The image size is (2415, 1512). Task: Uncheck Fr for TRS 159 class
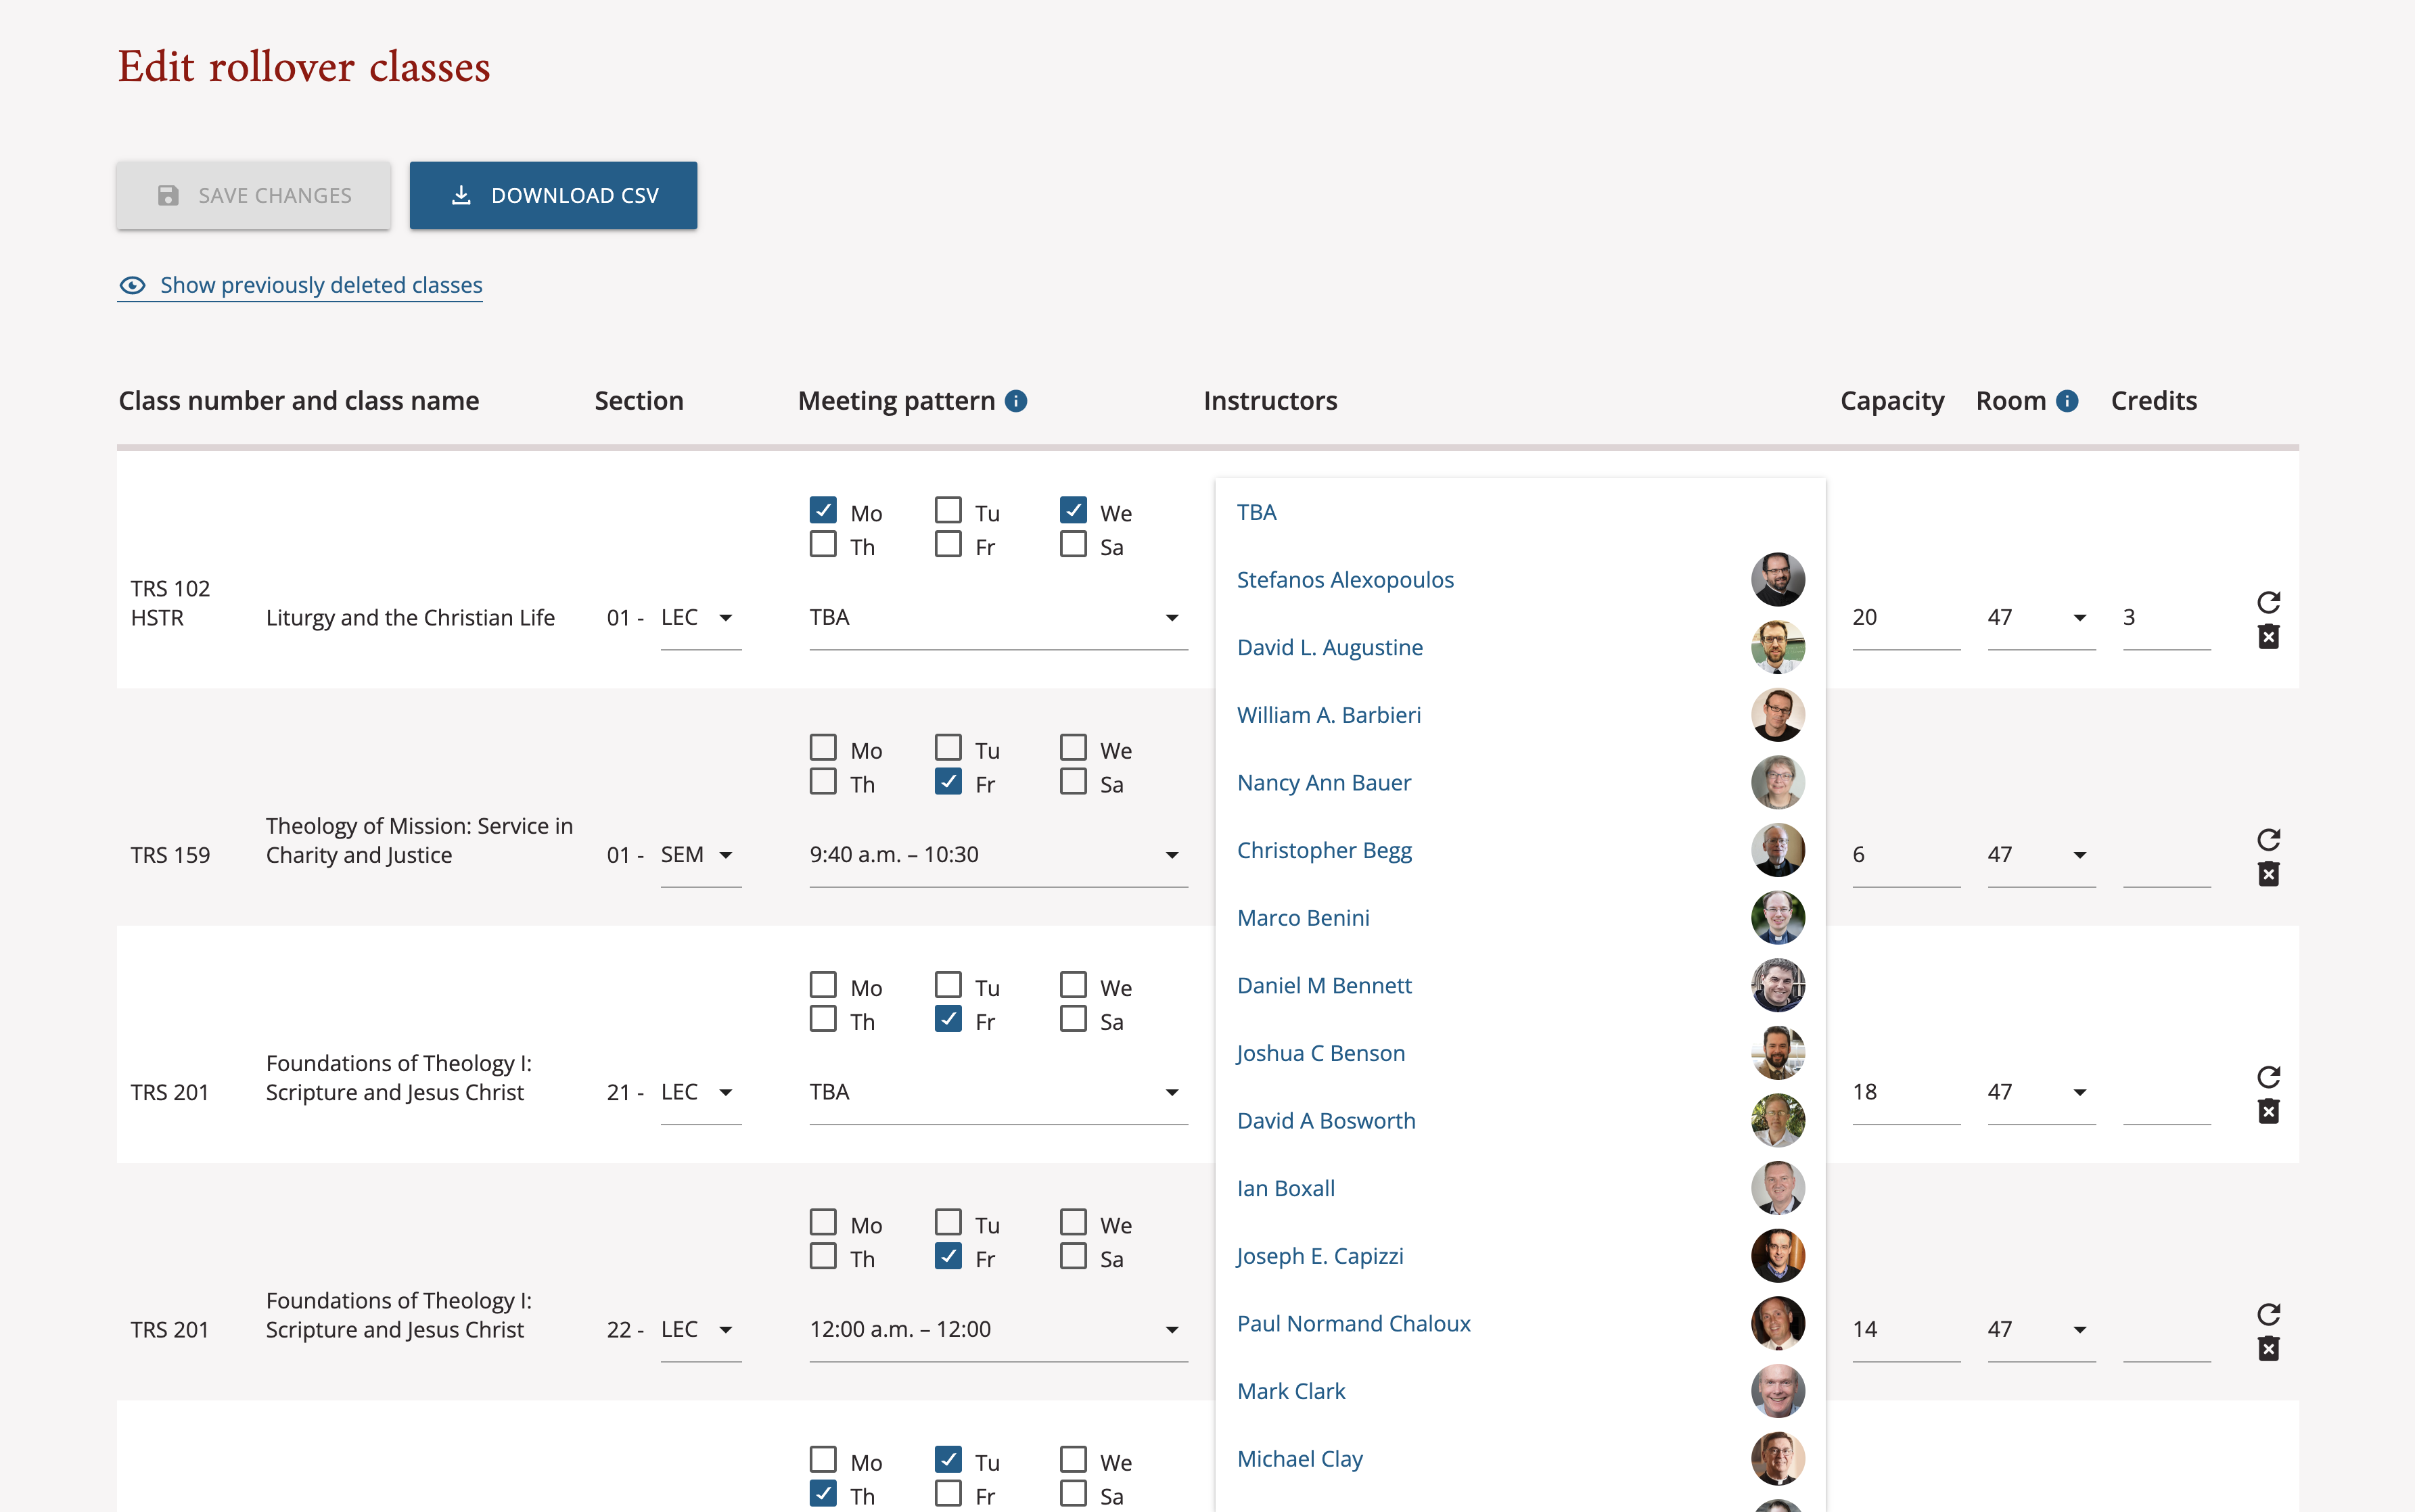pyautogui.click(x=948, y=782)
